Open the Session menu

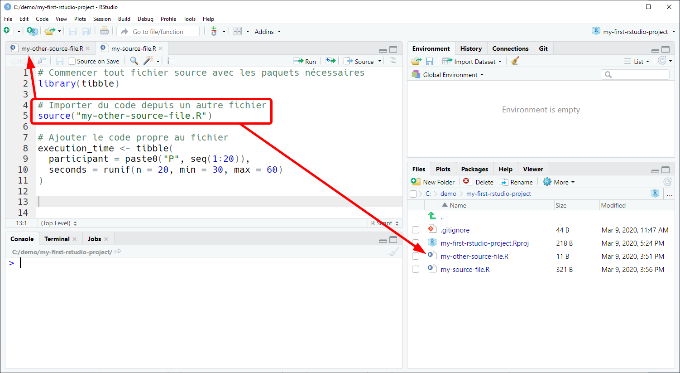[x=102, y=19]
